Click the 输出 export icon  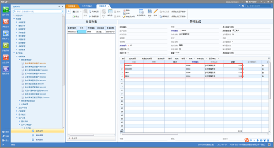74,16
